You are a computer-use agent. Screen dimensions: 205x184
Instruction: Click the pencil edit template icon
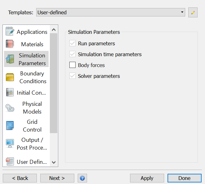point(193,12)
